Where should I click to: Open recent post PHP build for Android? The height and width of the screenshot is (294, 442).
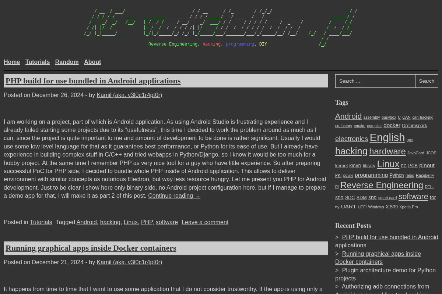(387, 241)
